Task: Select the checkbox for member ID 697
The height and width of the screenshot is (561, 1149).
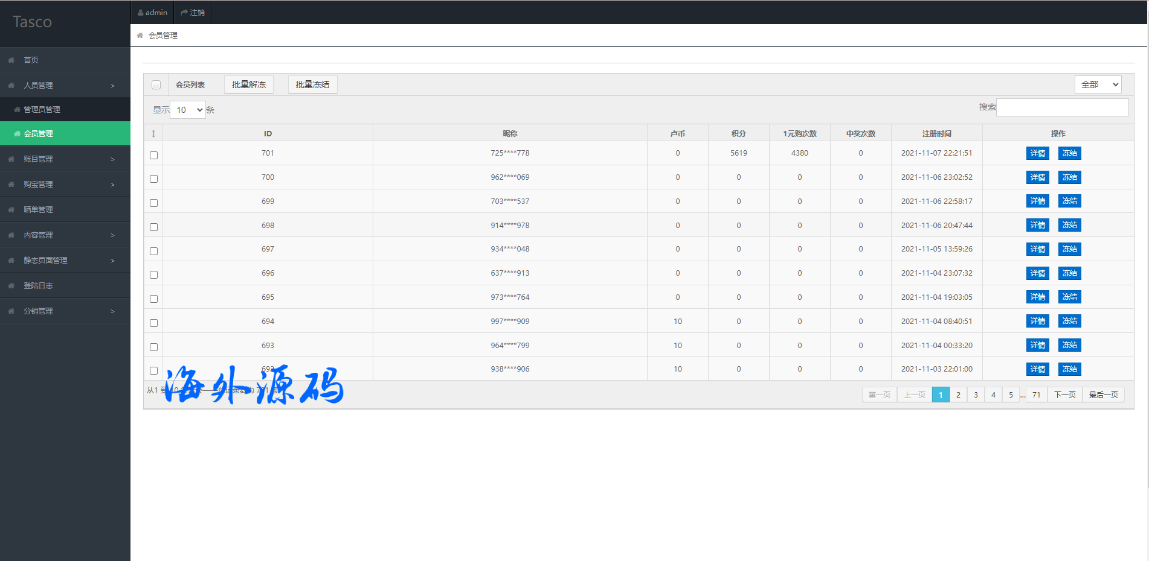Action: (x=154, y=251)
